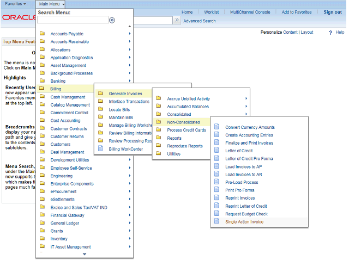Click inside the Search Menu text field
349x261 pixels.
point(73,20)
